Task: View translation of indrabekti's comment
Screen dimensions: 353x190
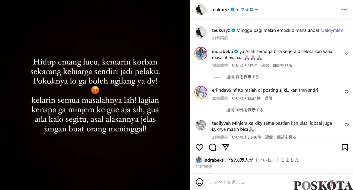Action: click(x=282, y=65)
